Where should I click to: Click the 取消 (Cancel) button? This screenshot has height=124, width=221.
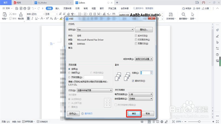click(x=148, y=114)
